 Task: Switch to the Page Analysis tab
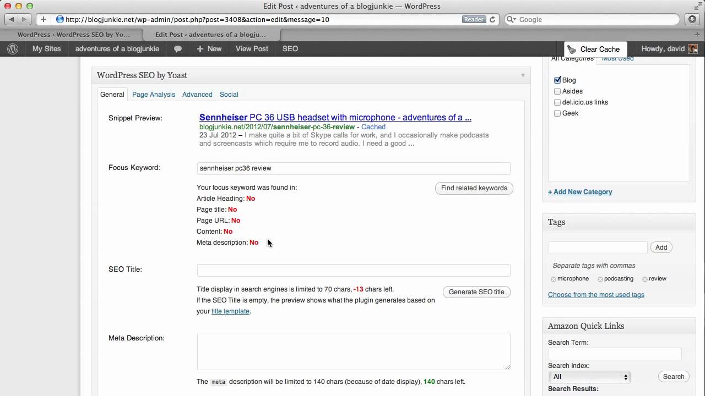tap(153, 94)
